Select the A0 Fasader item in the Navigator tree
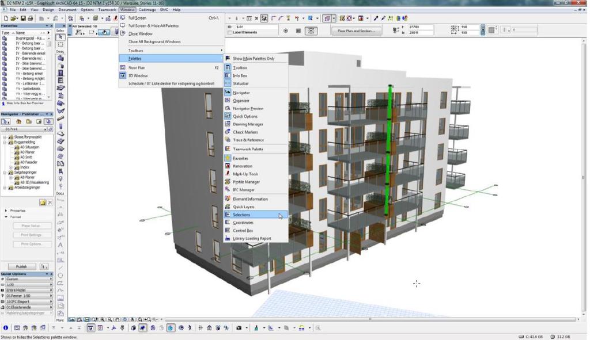Screen dimensions: 590x340 (x=28, y=162)
